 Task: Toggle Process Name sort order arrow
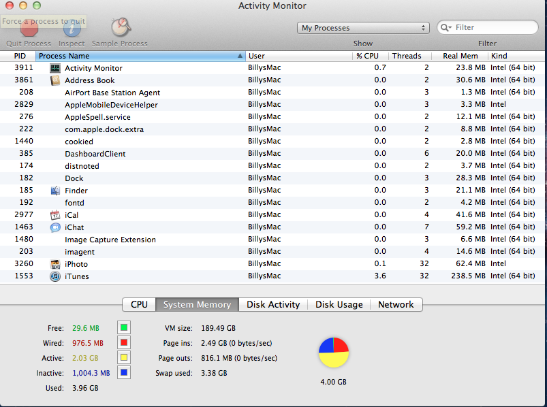[240, 56]
